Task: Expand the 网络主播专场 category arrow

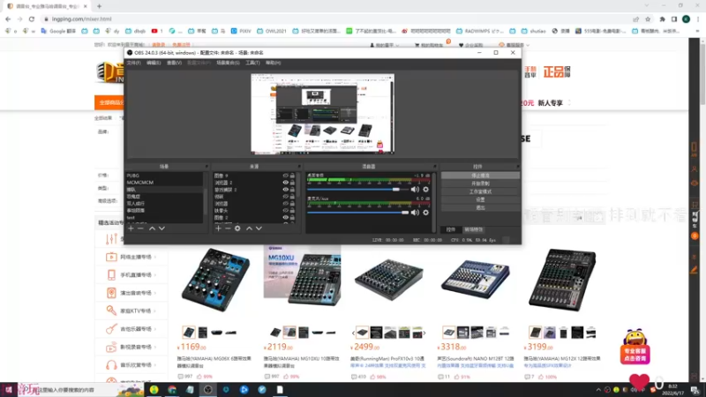Action: [155, 257]
